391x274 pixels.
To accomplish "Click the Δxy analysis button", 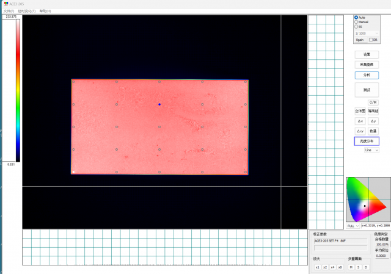I will [x=360, y=131].
